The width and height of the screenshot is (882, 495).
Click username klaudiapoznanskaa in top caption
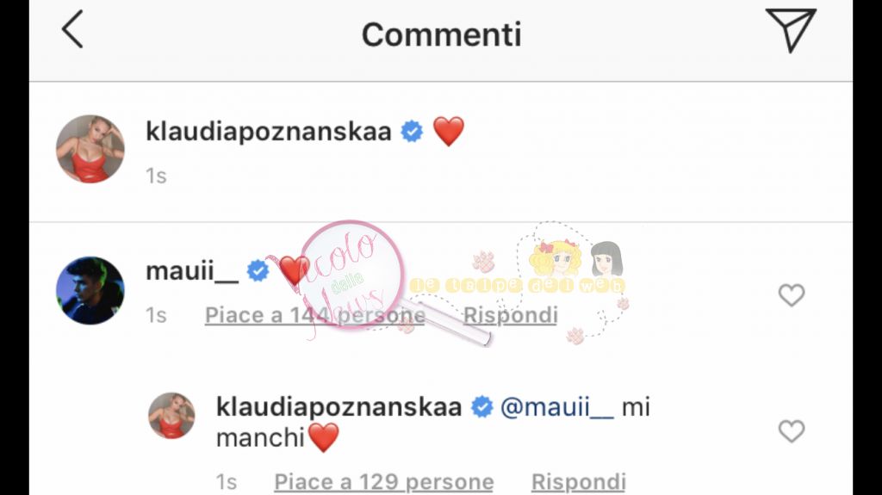269,131
